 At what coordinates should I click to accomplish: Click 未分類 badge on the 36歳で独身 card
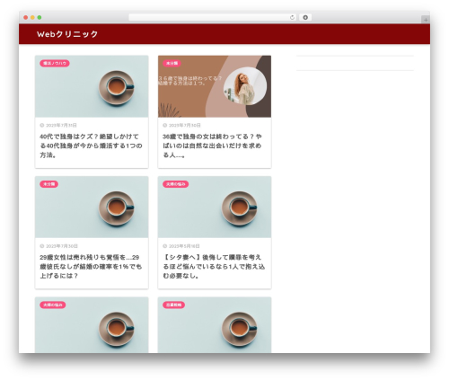tap(172, 63)
